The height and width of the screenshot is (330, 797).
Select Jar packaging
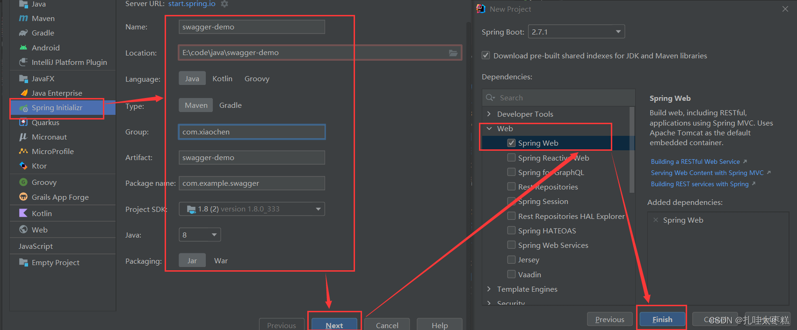pyautogui.click(x=192, y=260)
